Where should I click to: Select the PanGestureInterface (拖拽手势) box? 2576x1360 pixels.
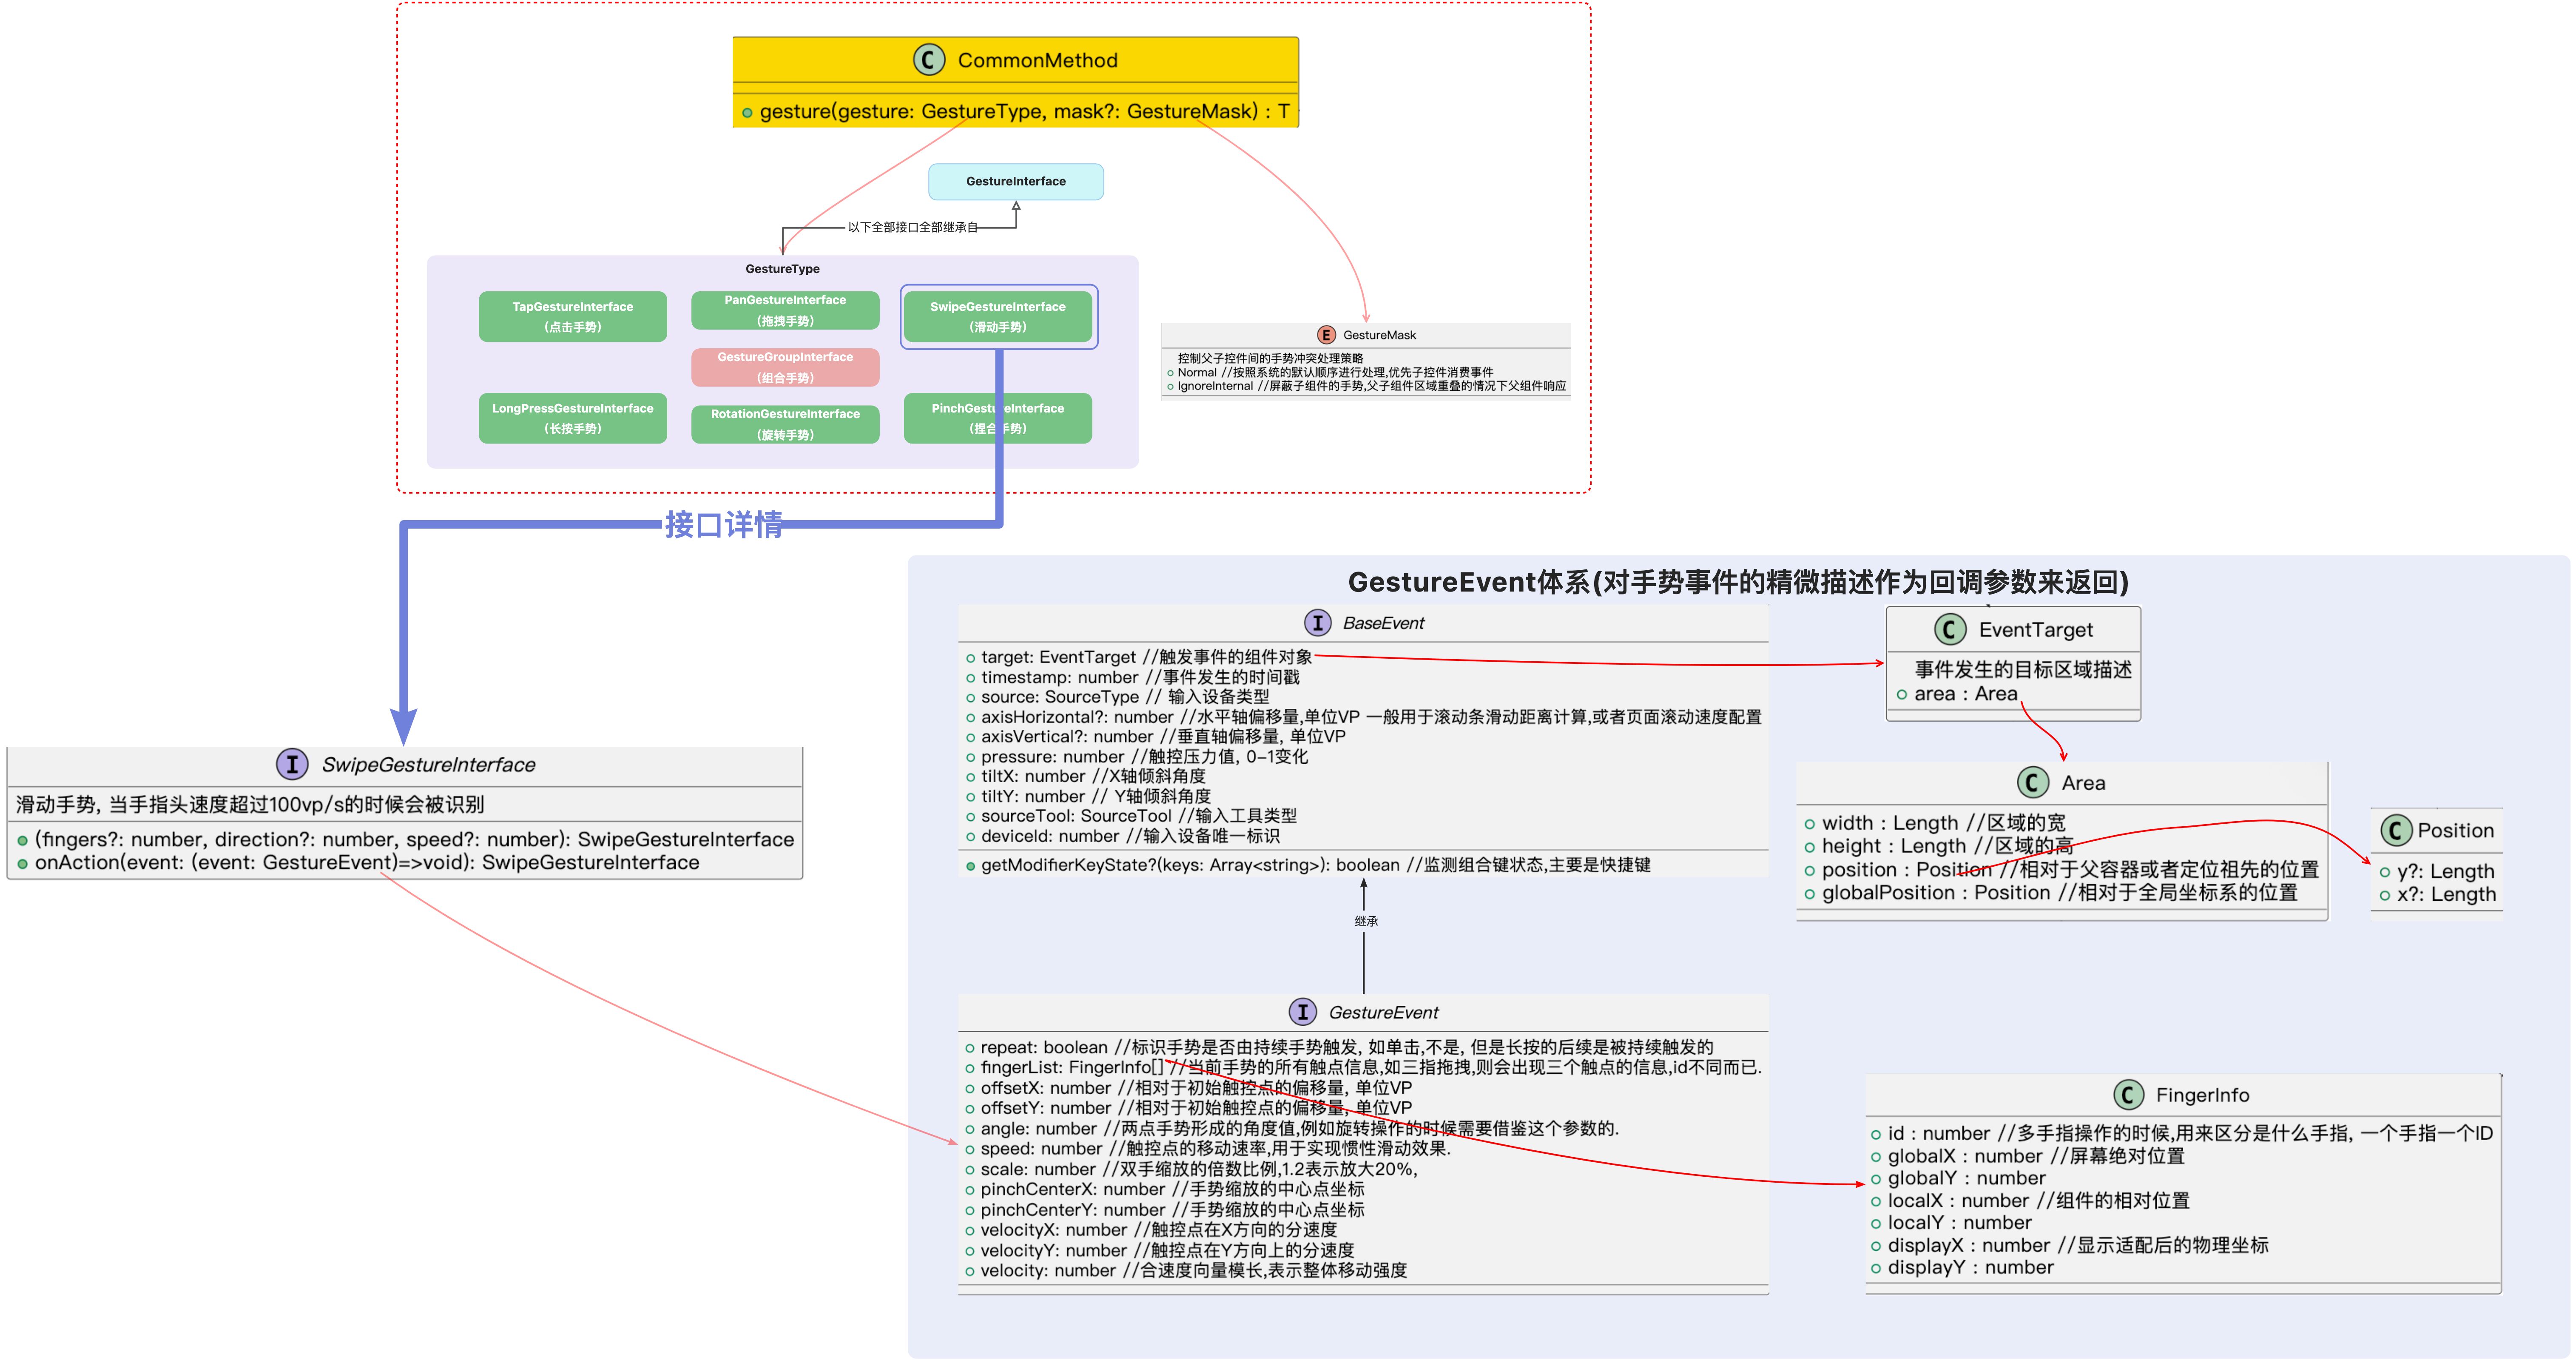785,310
